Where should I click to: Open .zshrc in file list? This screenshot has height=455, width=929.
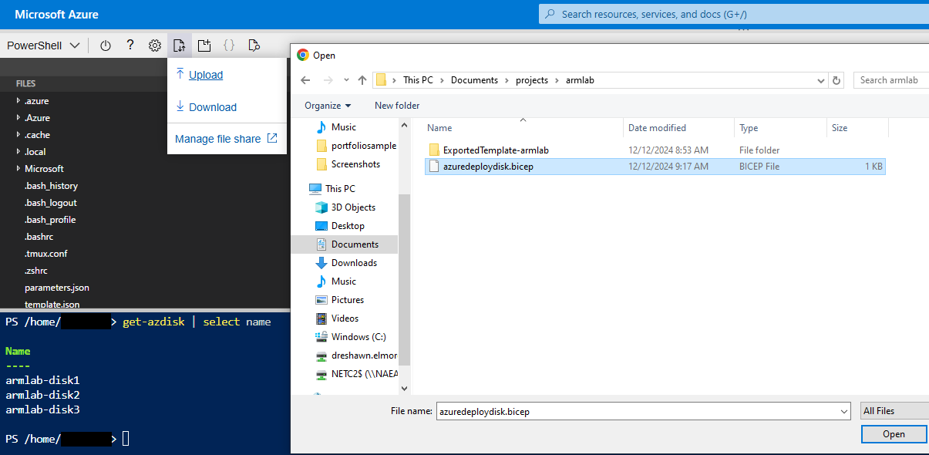35,271
